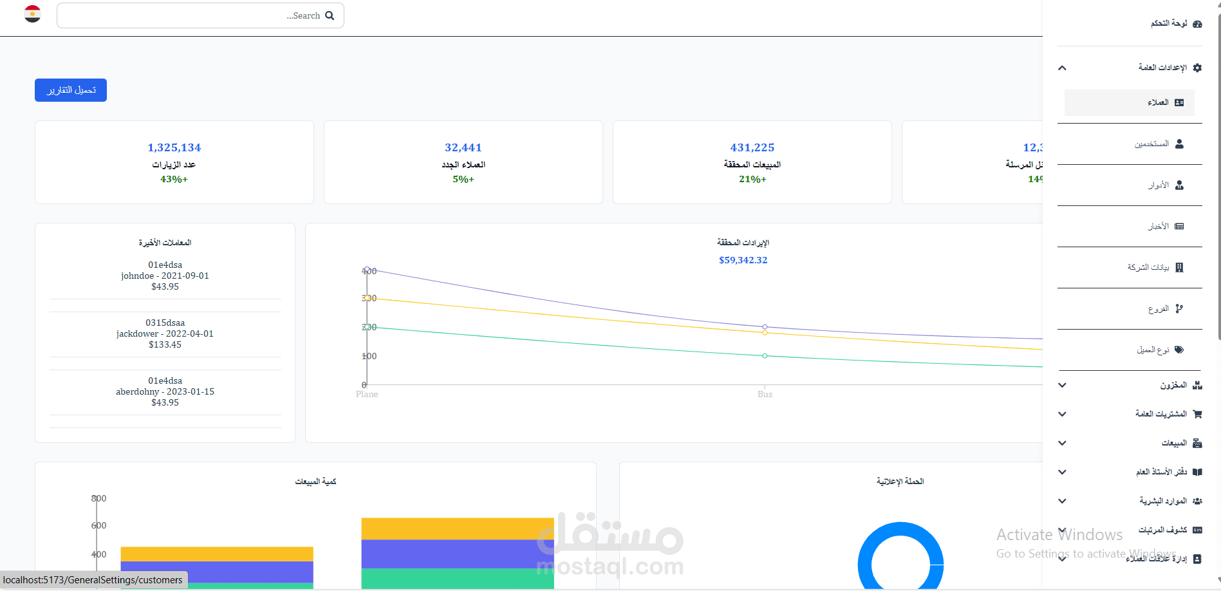
Task: Open the الفروع branches icon
Action: coord(1180,308)
